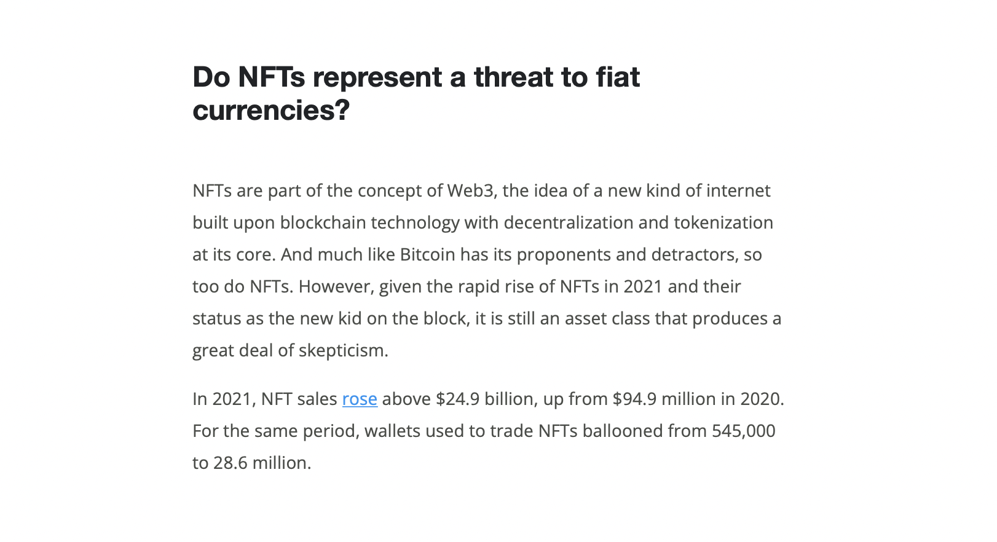Image resolution: width=997 pixels, height=542 pixels.
Task: Click the word "currencies?" in the heading
Action: pyautogui.click(x=271, y=111)
